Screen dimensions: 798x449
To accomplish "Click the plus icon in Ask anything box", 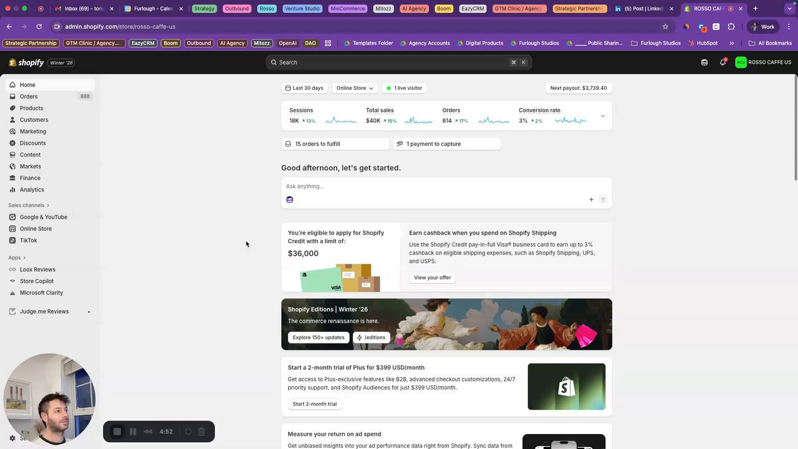I will (x=591, y=200).
